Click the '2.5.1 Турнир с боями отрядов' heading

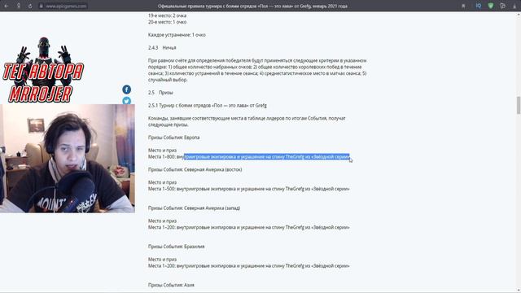point(208,105)
